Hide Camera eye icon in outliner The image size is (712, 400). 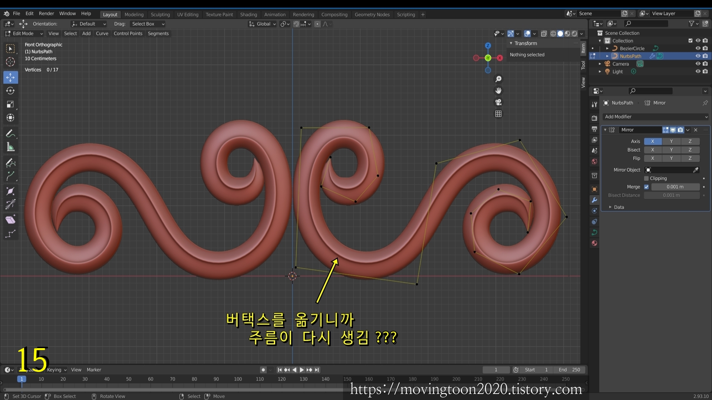click(698, 64)
